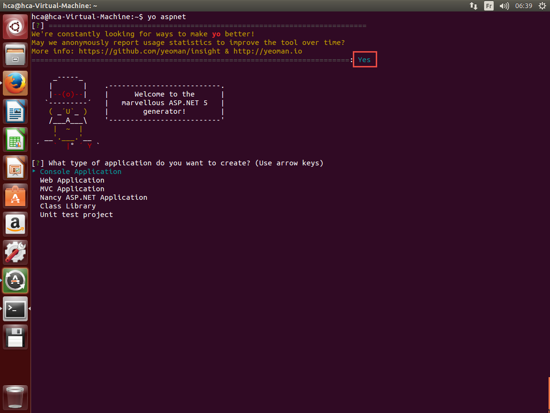Open the Fr keyboard layout indicator

point(488,6)
